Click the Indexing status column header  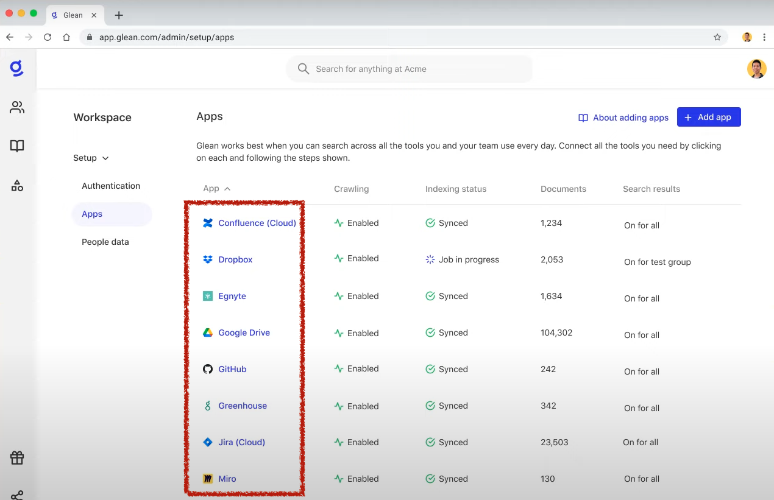coord(456,189)
